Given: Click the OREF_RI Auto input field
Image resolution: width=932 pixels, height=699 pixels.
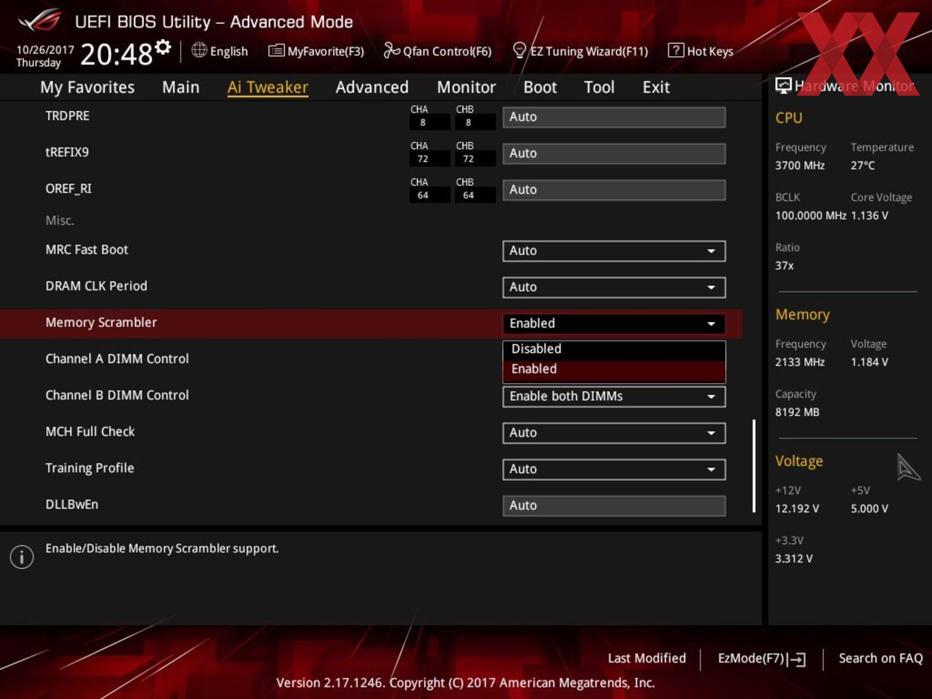Looking at the screenshot, I should pyautogui.click(x=614, y=190).
